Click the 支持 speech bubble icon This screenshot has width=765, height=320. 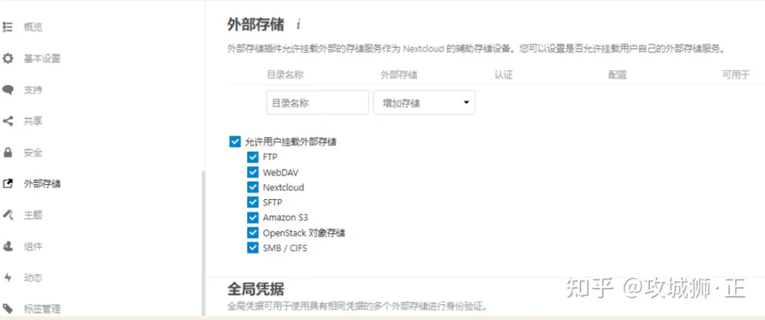[x=8, y=90]
